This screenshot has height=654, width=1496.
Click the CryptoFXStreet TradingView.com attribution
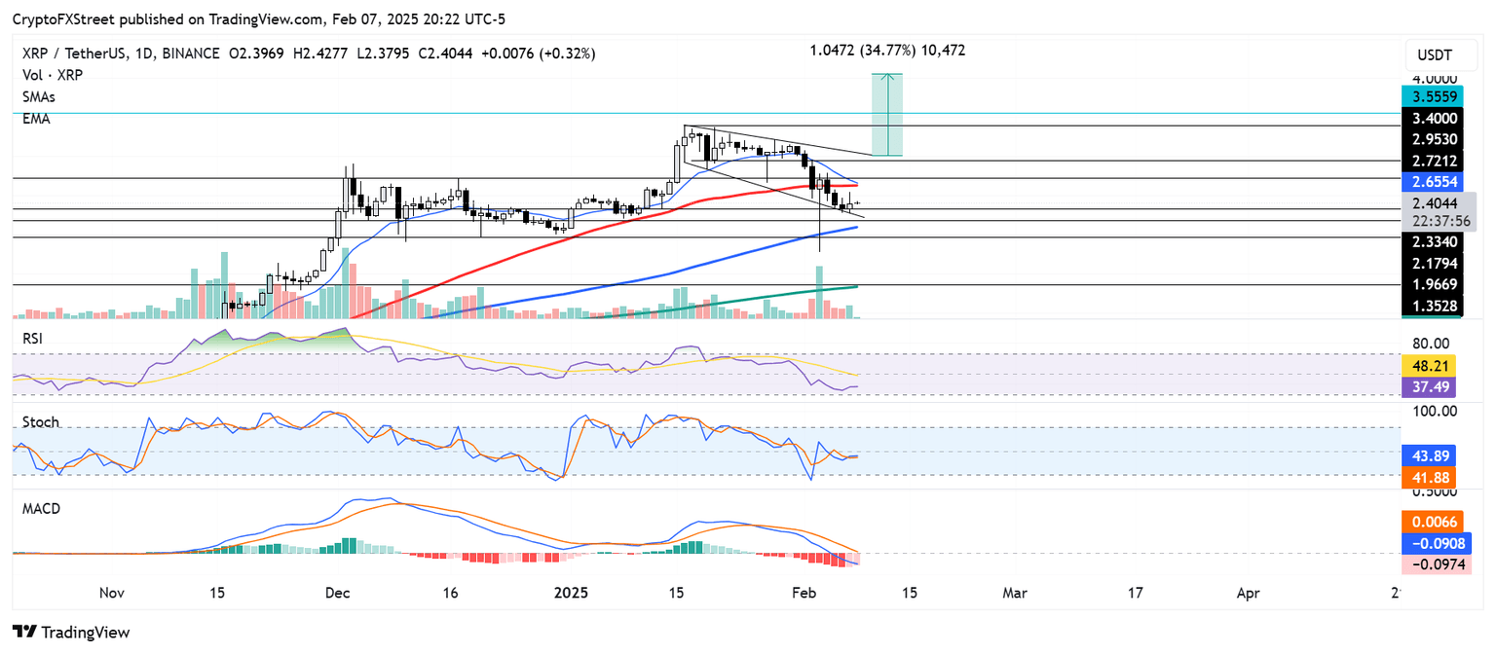click(x=173, y=18)
